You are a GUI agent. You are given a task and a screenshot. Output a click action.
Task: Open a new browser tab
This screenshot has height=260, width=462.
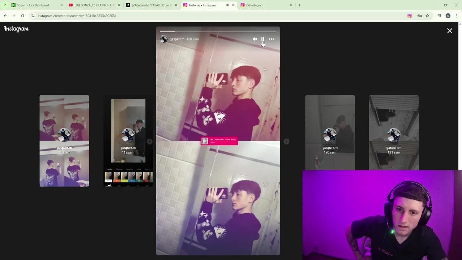pyautogui.click(x=299, y=5)
